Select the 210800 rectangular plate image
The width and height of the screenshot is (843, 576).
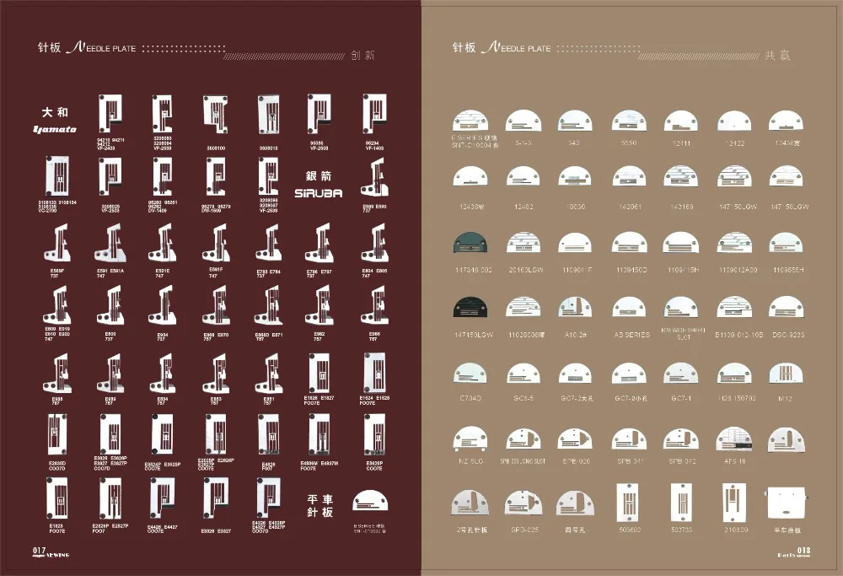734,503
